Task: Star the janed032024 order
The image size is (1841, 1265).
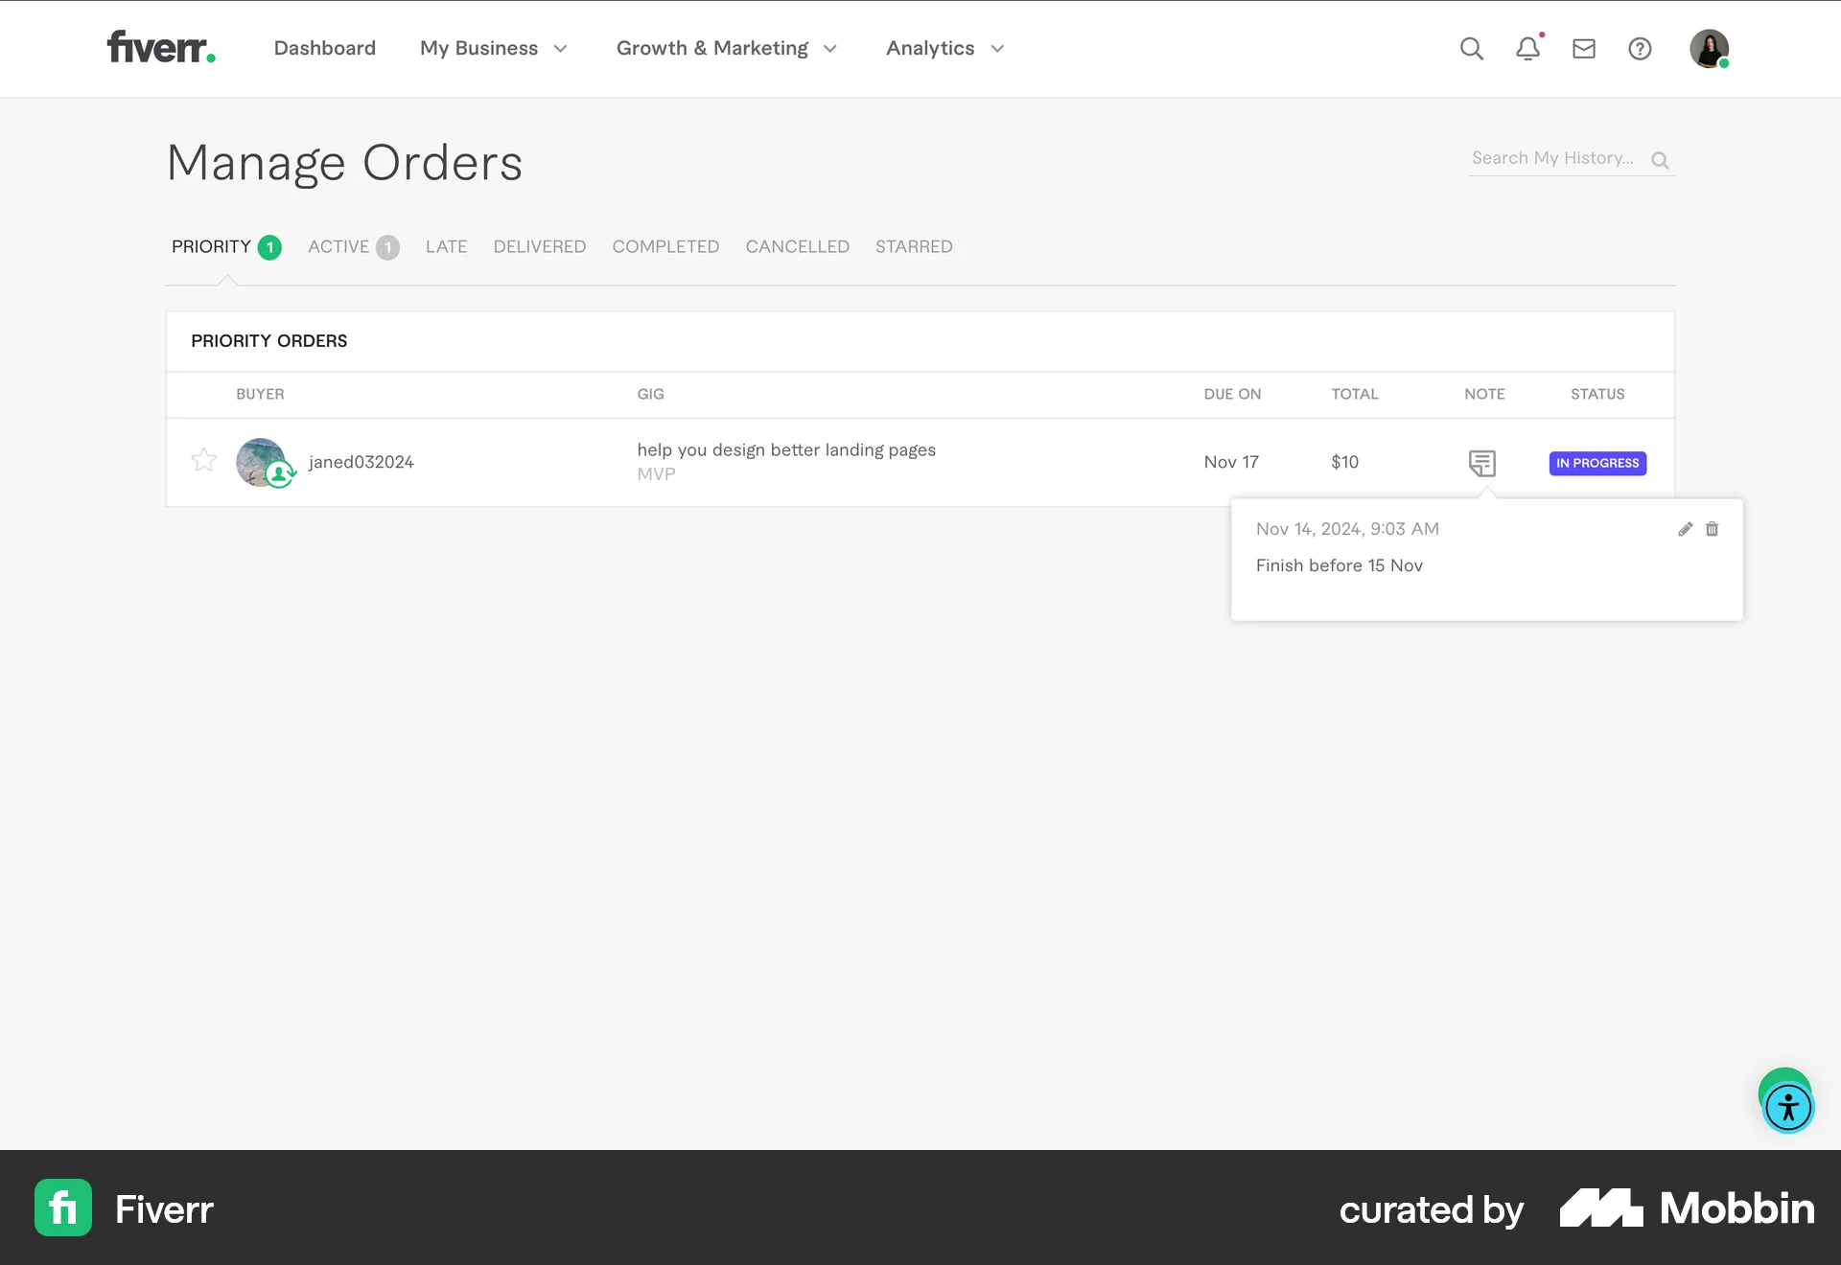Action: [203, 461]
